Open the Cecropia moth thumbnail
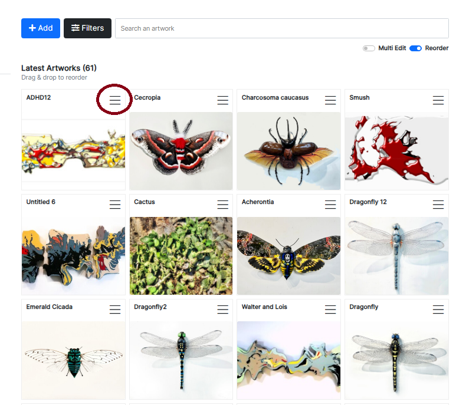This screenshot has width=456, height=405. (x=181, y=151)
